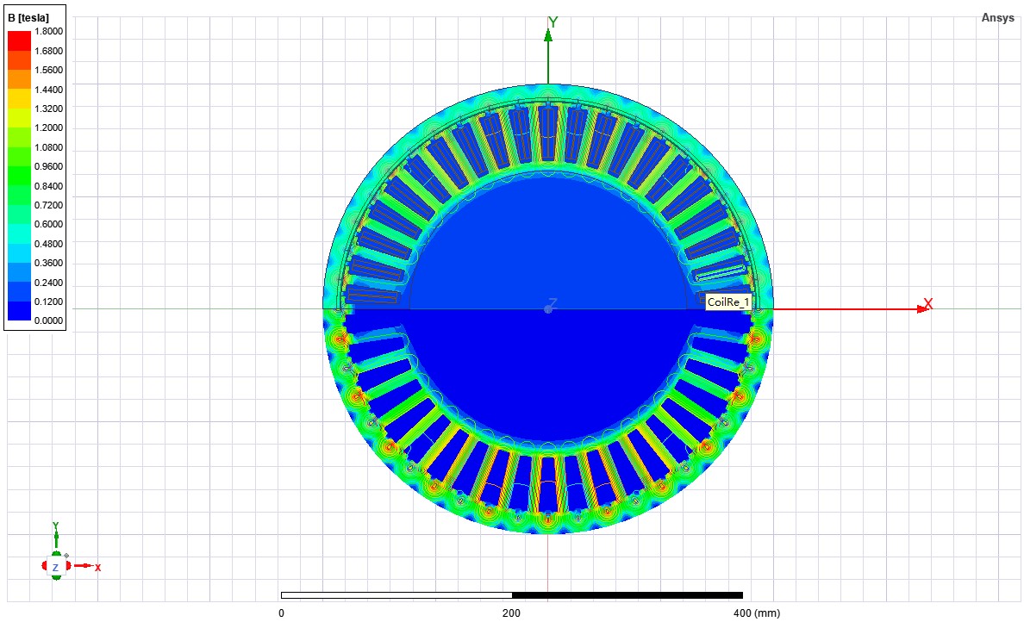Click the B [tesla] legend title
1024x622 pixels.
(x=28, y=18)
